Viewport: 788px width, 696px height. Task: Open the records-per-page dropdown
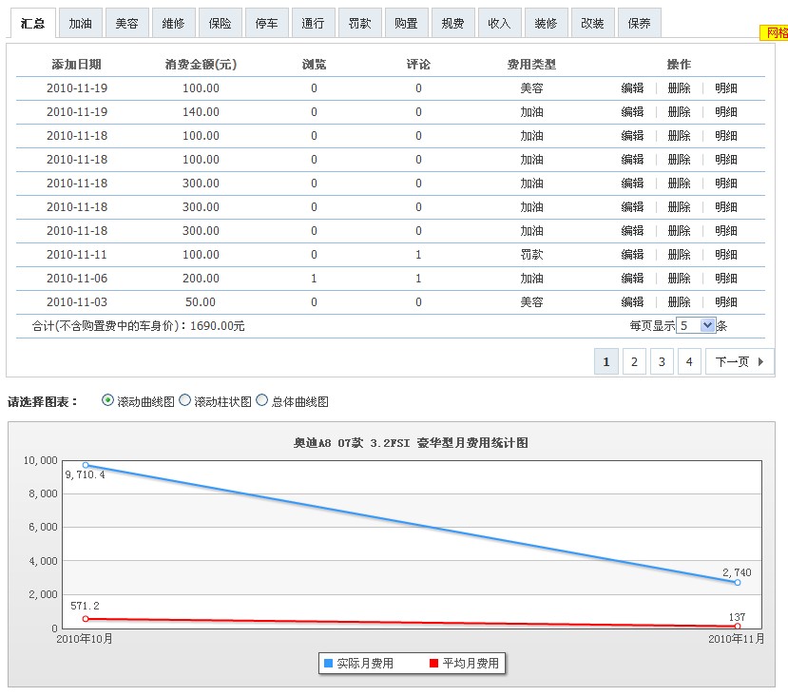click(x=694, y=324)
